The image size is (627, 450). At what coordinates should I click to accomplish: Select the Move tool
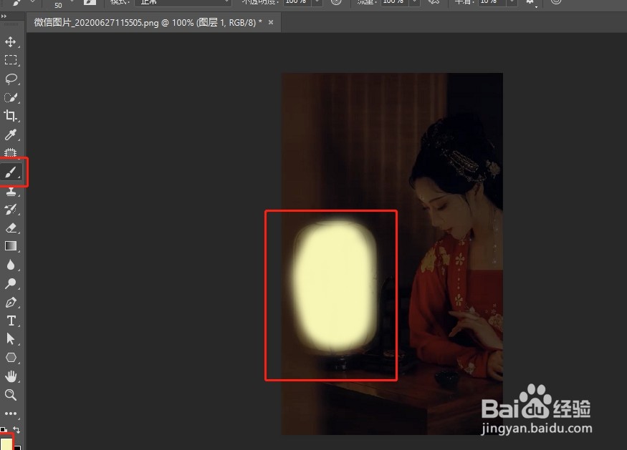coord(11,41)
